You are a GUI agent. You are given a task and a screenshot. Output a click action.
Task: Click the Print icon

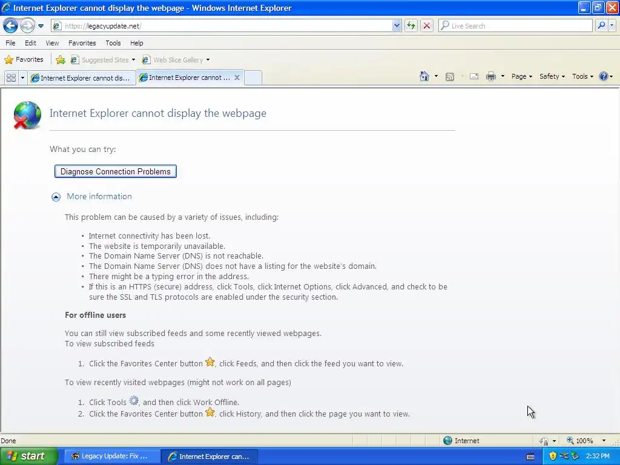[490, 76]
